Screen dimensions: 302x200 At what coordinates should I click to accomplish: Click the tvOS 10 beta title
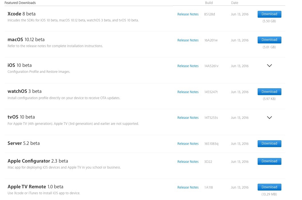(21, 117)
